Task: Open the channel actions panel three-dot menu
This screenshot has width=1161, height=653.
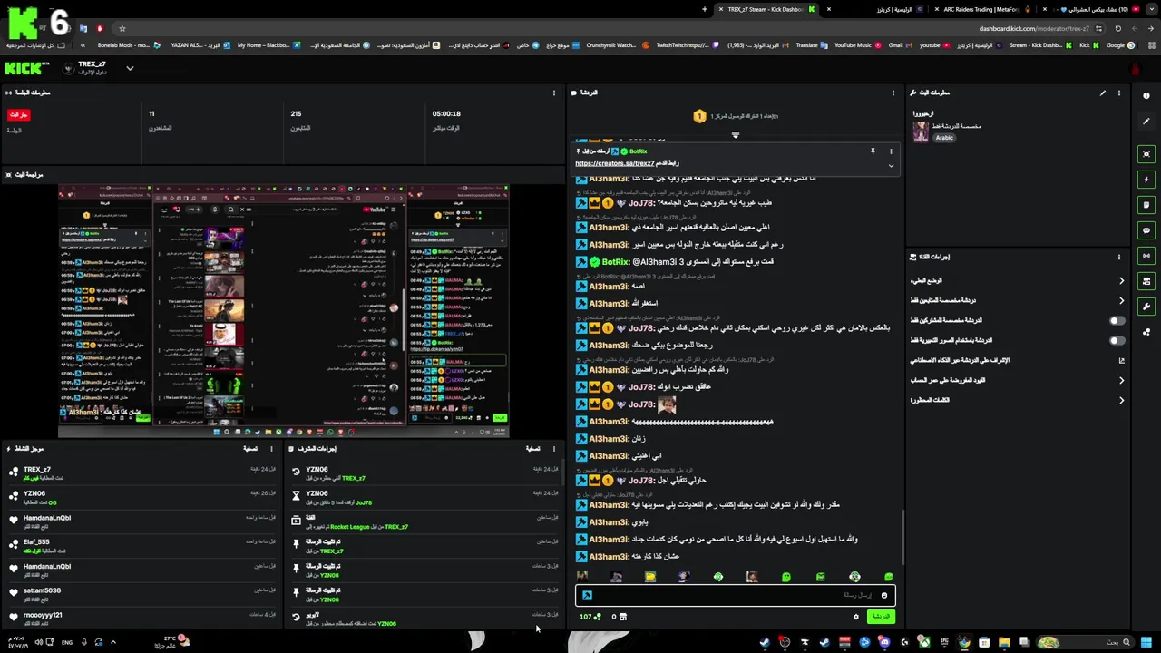Action: (x=1119, y=257)
